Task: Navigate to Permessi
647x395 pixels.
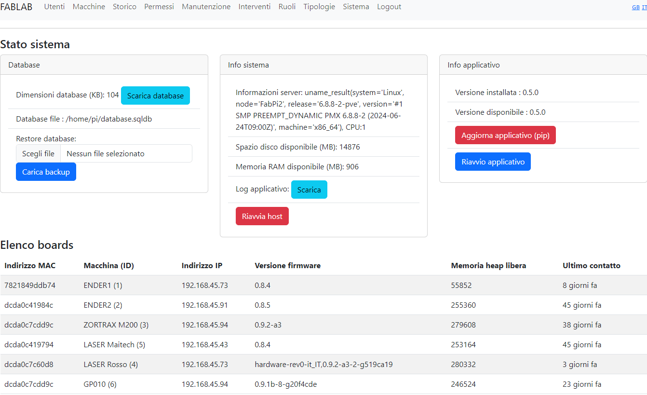Action: tap(159, 7)
